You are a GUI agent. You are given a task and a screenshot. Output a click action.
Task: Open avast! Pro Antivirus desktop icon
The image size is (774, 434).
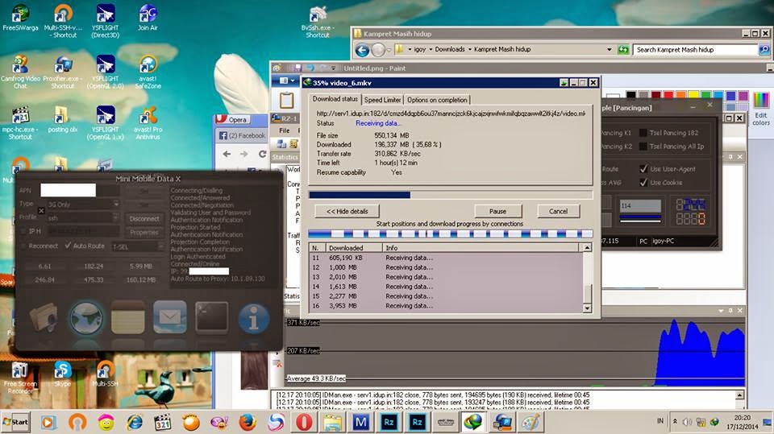pos(148,122)
